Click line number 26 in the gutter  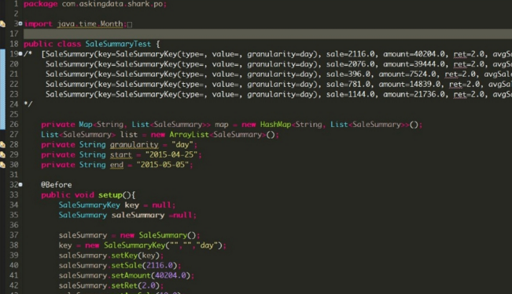(13, 125)
